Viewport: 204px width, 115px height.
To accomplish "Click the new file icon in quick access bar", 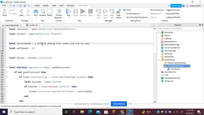I will (10, 6).
